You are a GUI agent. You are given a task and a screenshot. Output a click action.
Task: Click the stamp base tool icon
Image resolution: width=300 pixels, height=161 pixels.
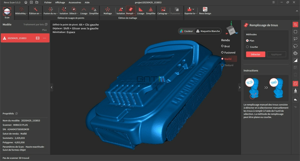[x=295, y=91]
